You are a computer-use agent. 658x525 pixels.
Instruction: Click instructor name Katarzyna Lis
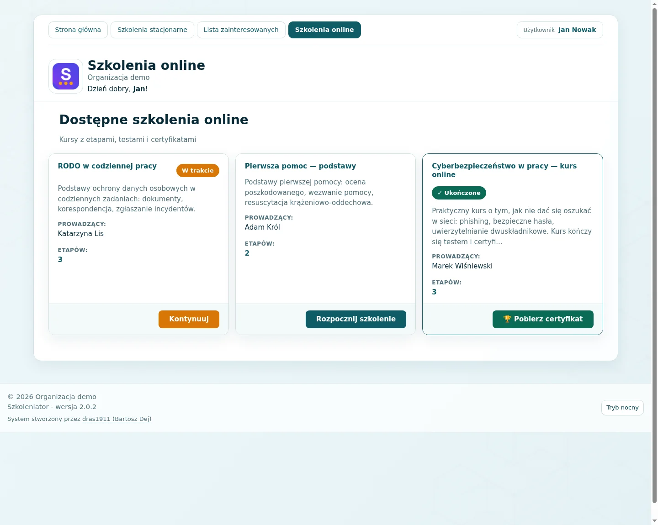(81, 234)
